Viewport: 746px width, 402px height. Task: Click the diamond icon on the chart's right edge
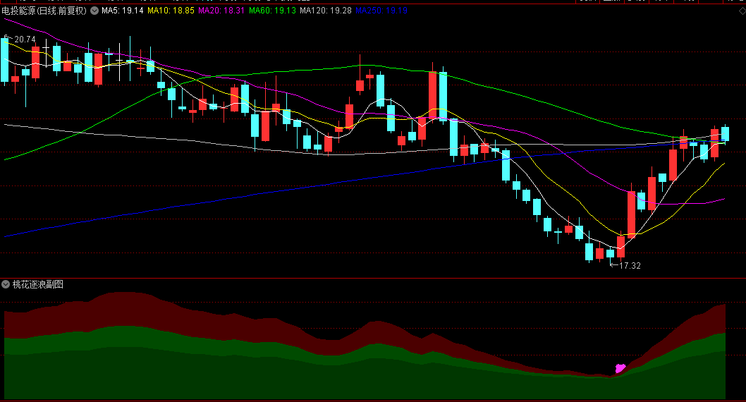pyautogui.click(x=742, y=11)
